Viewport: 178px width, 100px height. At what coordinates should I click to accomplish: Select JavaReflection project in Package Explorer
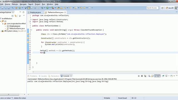click(7, 19)
